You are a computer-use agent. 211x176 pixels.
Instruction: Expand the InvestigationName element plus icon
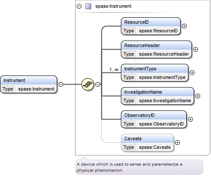point(198,96)
